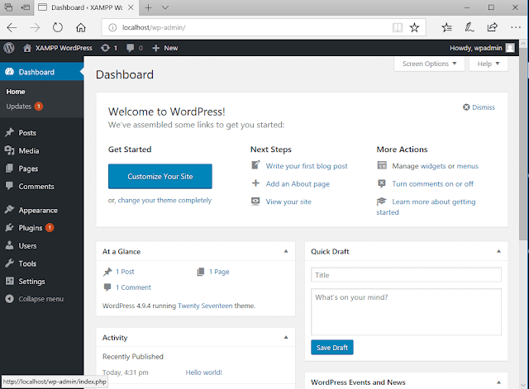Image resolution: width=529 pixels, height=389 pixels.
Task: Click the browser Refresh button
Action: (x=58, y=27)
